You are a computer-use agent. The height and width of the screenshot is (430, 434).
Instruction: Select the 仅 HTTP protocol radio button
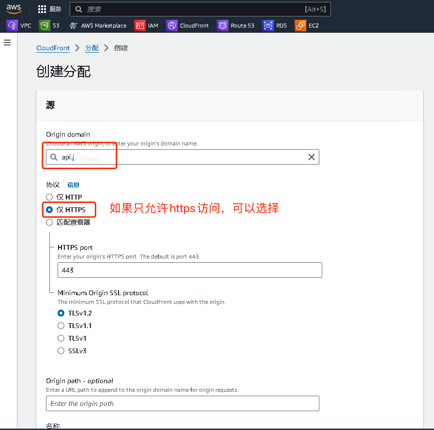[x=49, y=197]
